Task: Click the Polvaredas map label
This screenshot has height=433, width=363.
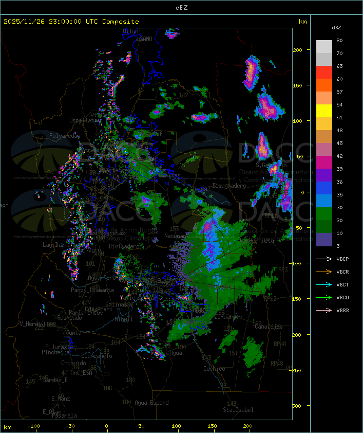Action: pos(65,136)
